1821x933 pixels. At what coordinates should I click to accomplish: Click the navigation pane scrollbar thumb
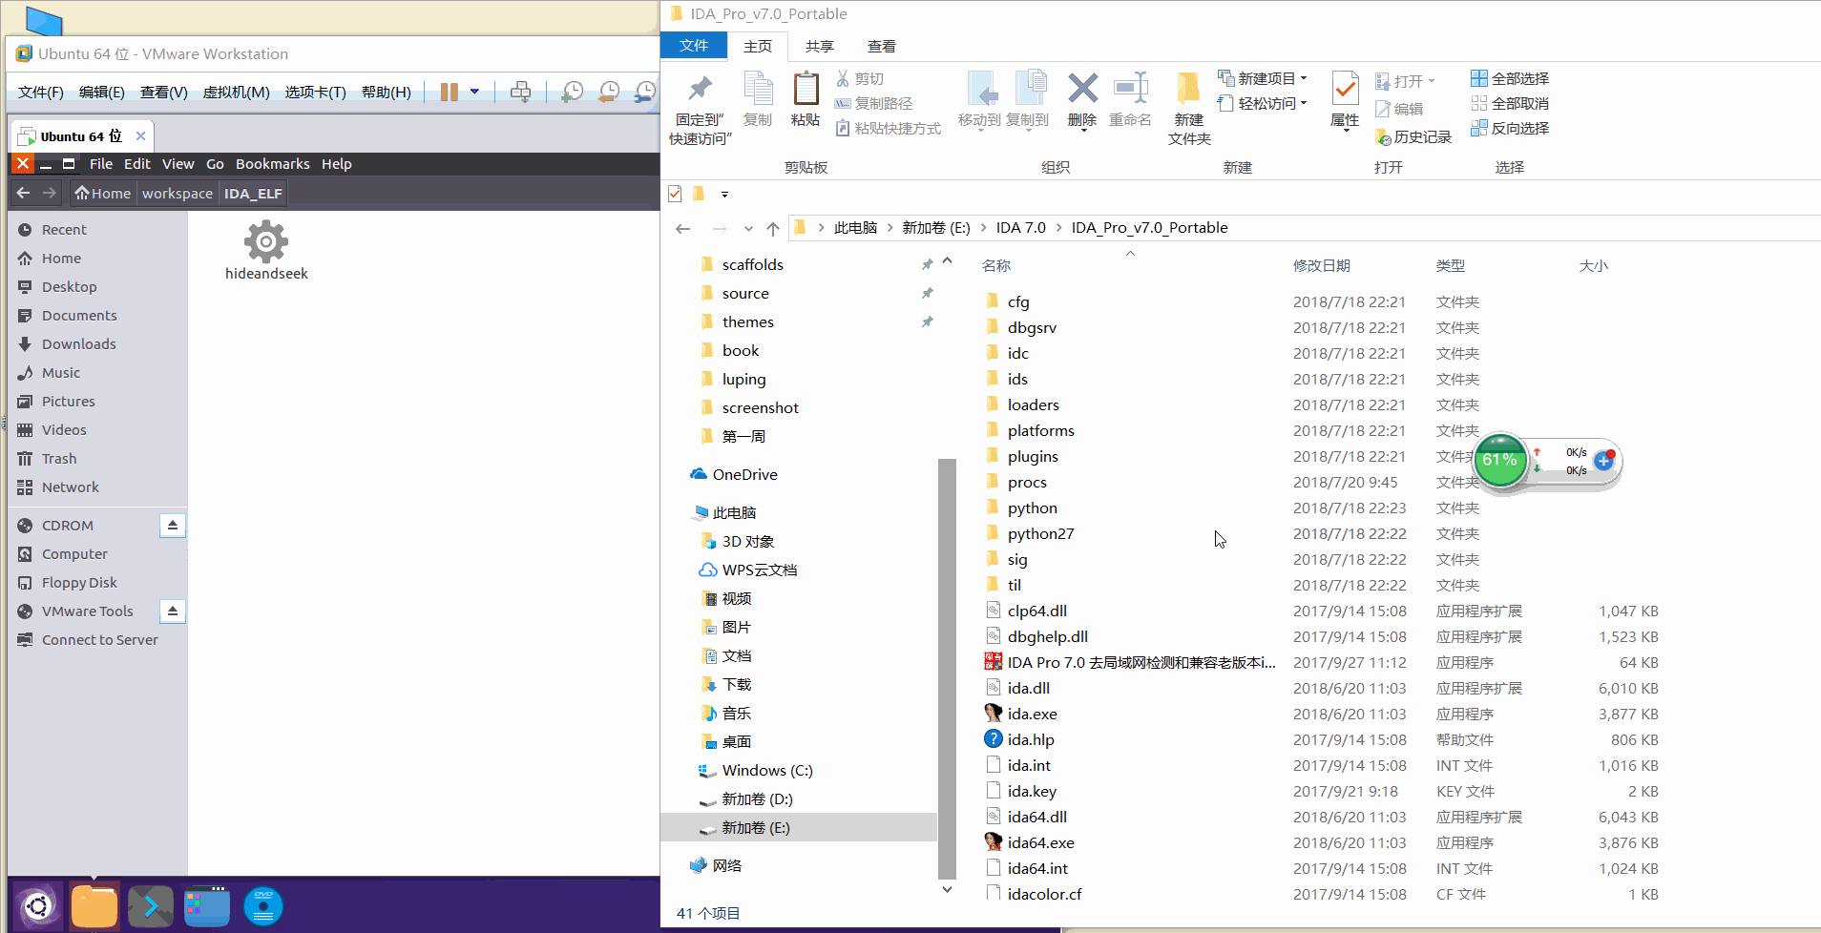(x=947, y=668)
